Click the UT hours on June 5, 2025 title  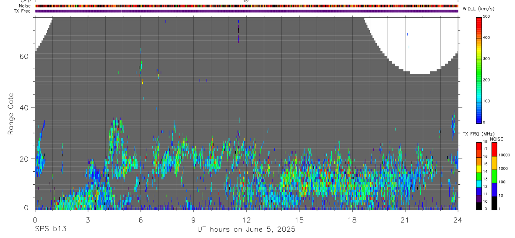tap(247, 229)
